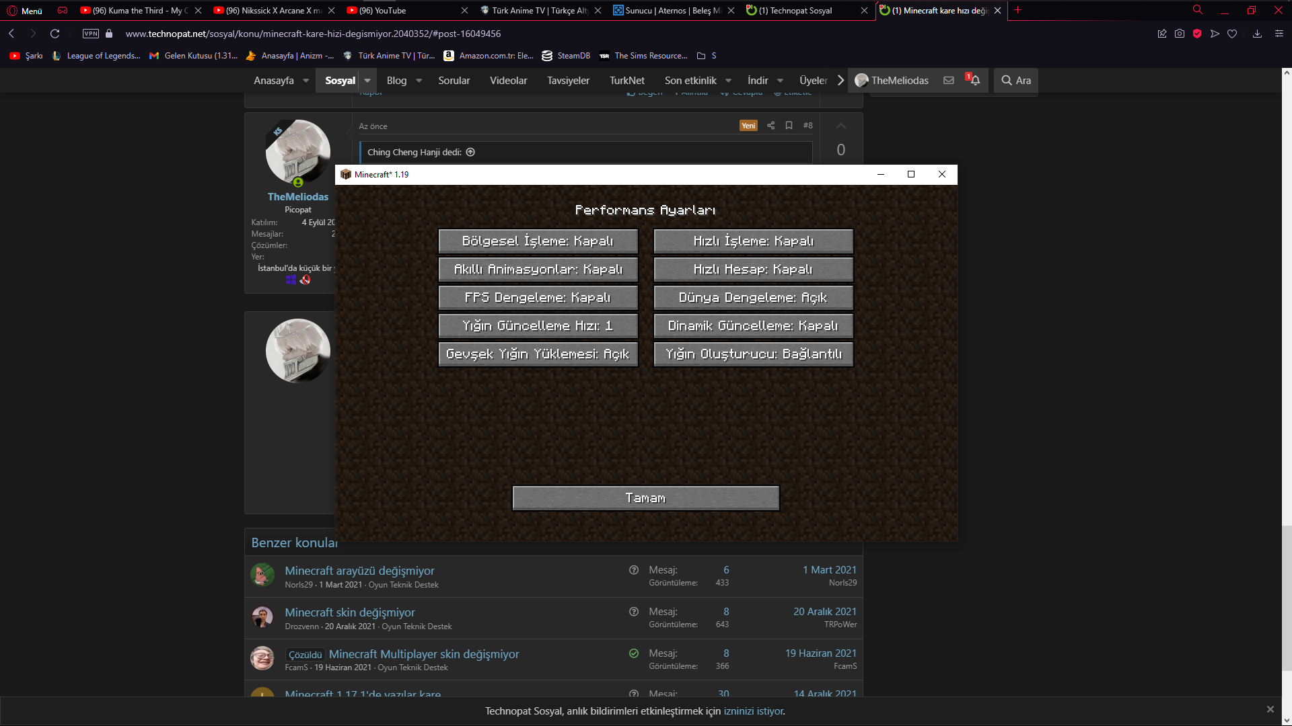
Task: Open the notifications bell icon
Action: [974, 80]
